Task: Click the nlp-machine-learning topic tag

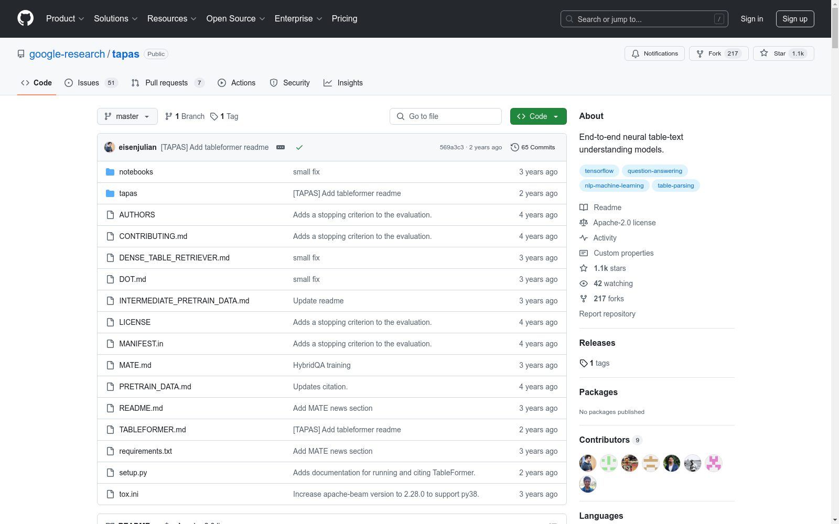Action: (614, 185)
